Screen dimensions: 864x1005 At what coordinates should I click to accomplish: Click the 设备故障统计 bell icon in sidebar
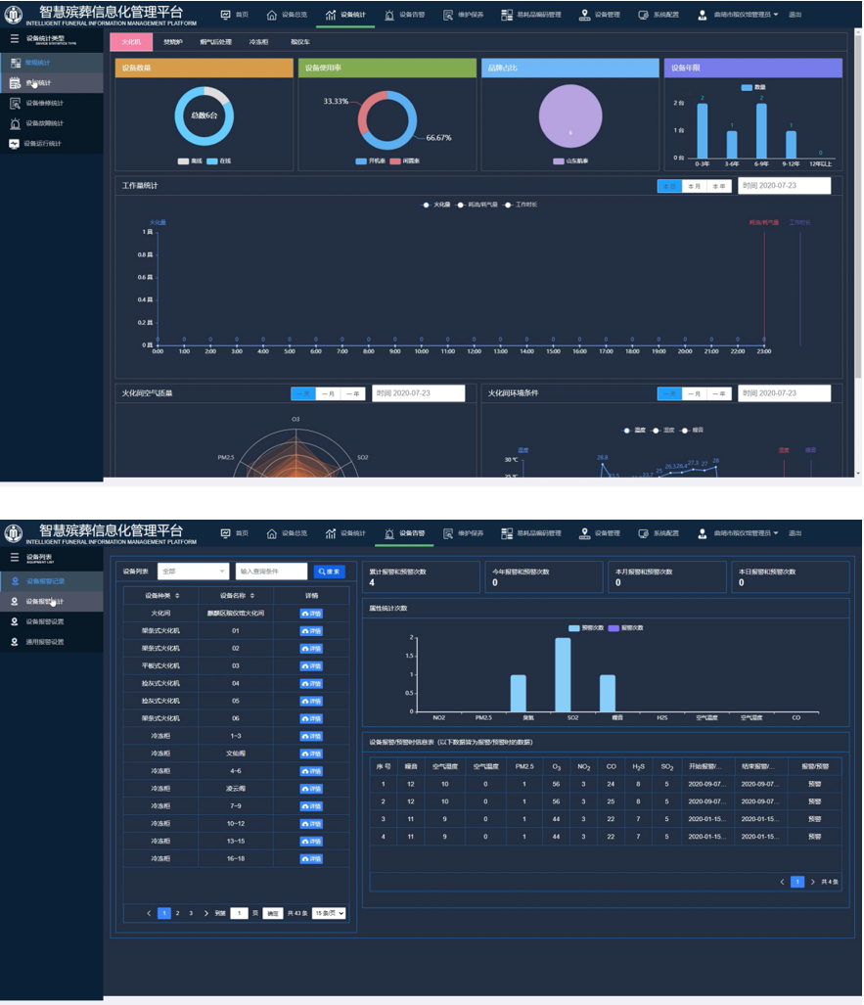click(x=15, y=123)
